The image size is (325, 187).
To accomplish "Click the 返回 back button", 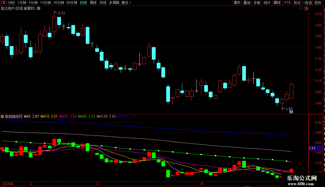I will tap(318, 3).
